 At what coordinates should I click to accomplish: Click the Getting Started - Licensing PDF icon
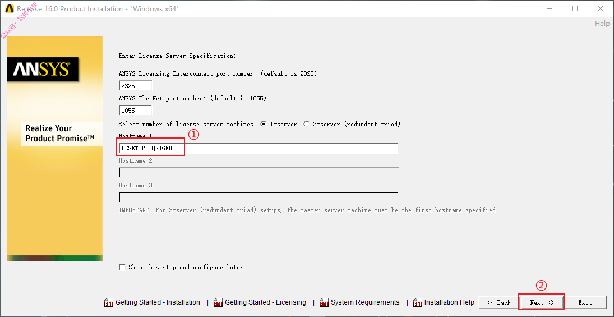[x=218, y=302]
